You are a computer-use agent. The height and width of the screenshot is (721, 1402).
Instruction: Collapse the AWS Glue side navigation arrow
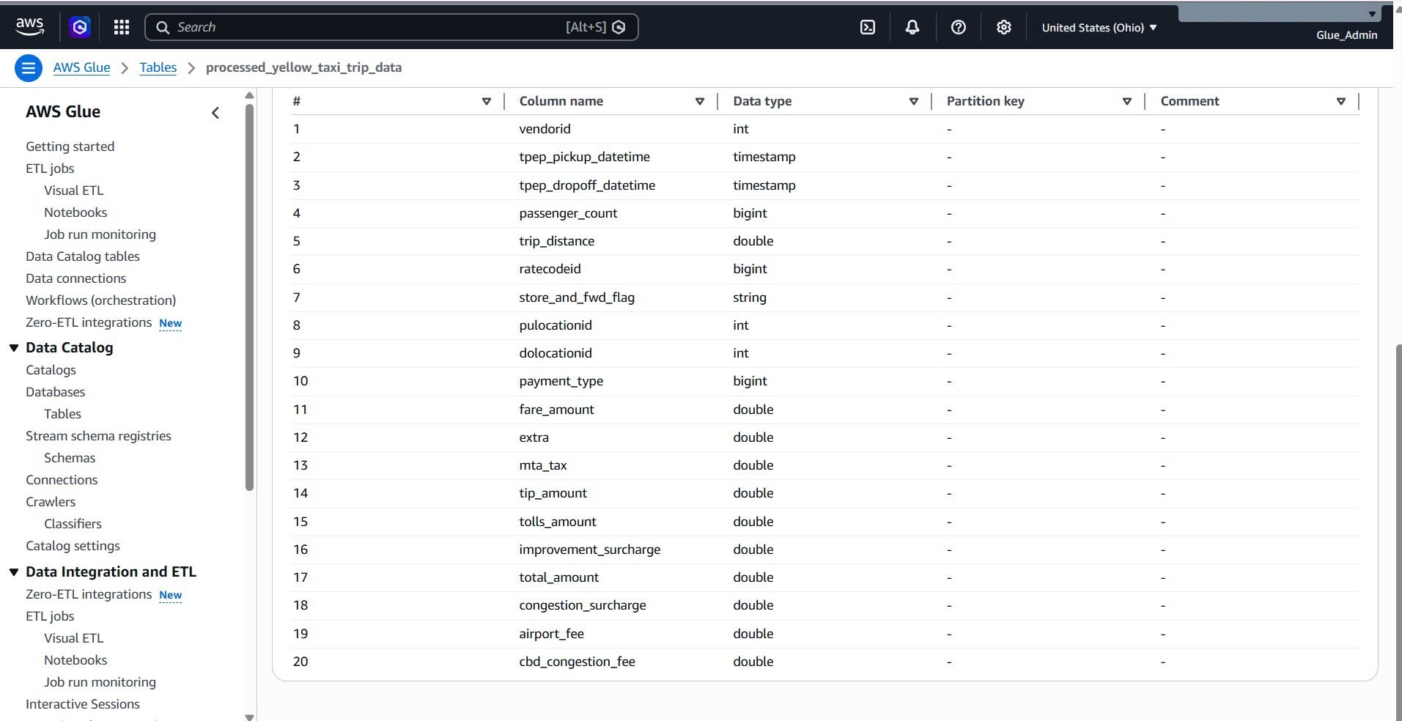[x=215, y=113]
